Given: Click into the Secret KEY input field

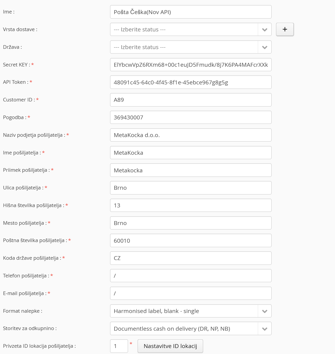Looking at the screenshot, I should point(191,65).
